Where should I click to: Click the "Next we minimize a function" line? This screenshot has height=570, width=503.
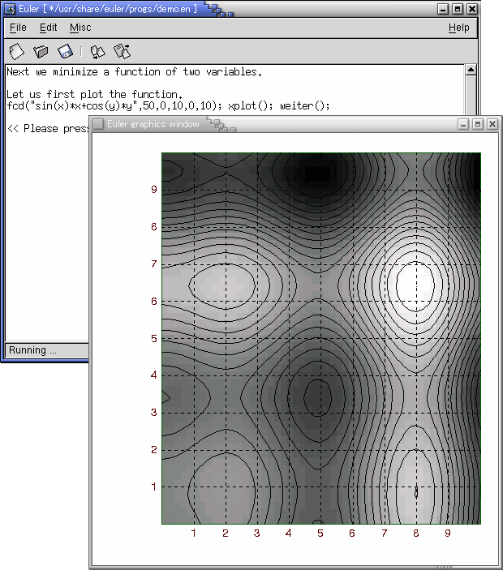coord(134,71)
